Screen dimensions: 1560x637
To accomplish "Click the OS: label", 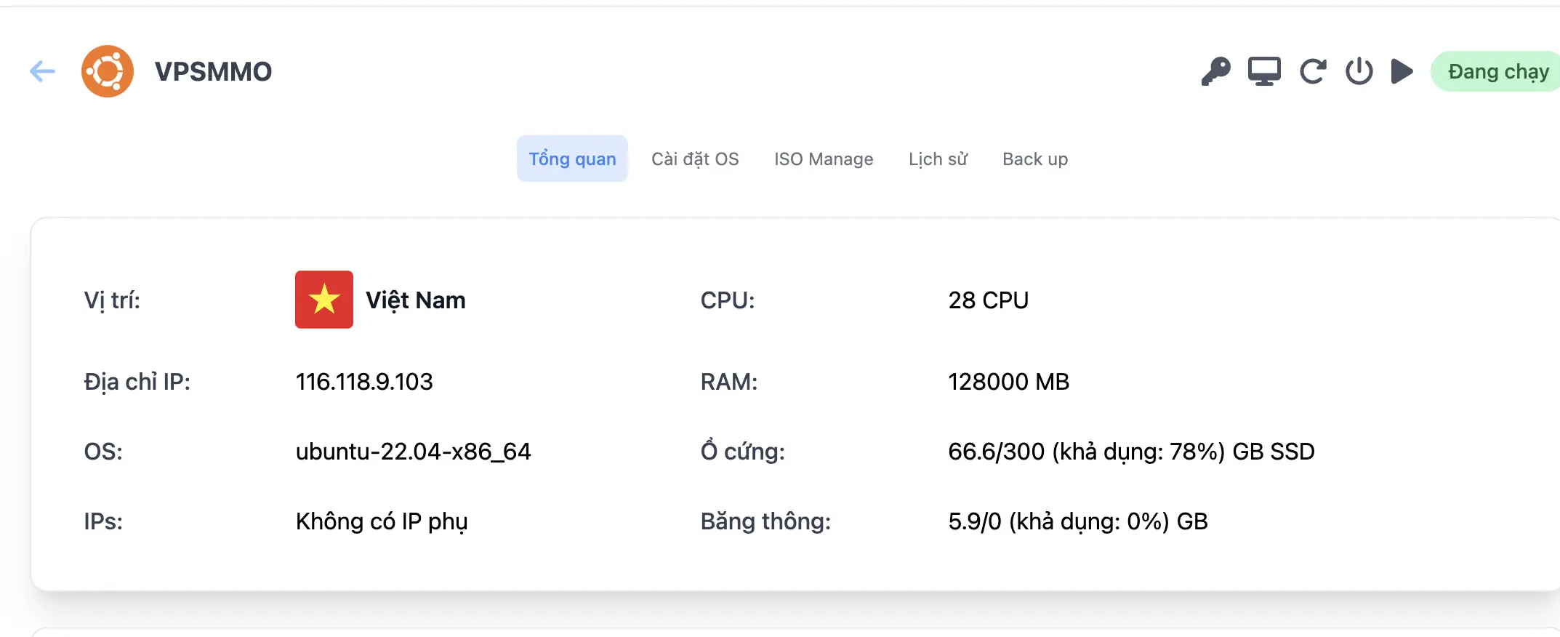I will [103, 451].
